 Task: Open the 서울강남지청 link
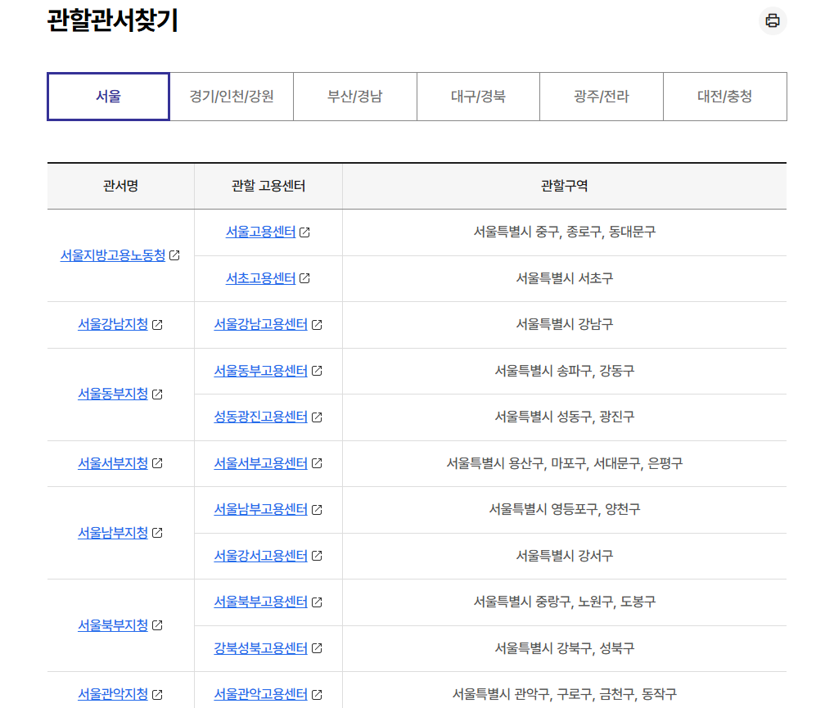pos(114,325)
